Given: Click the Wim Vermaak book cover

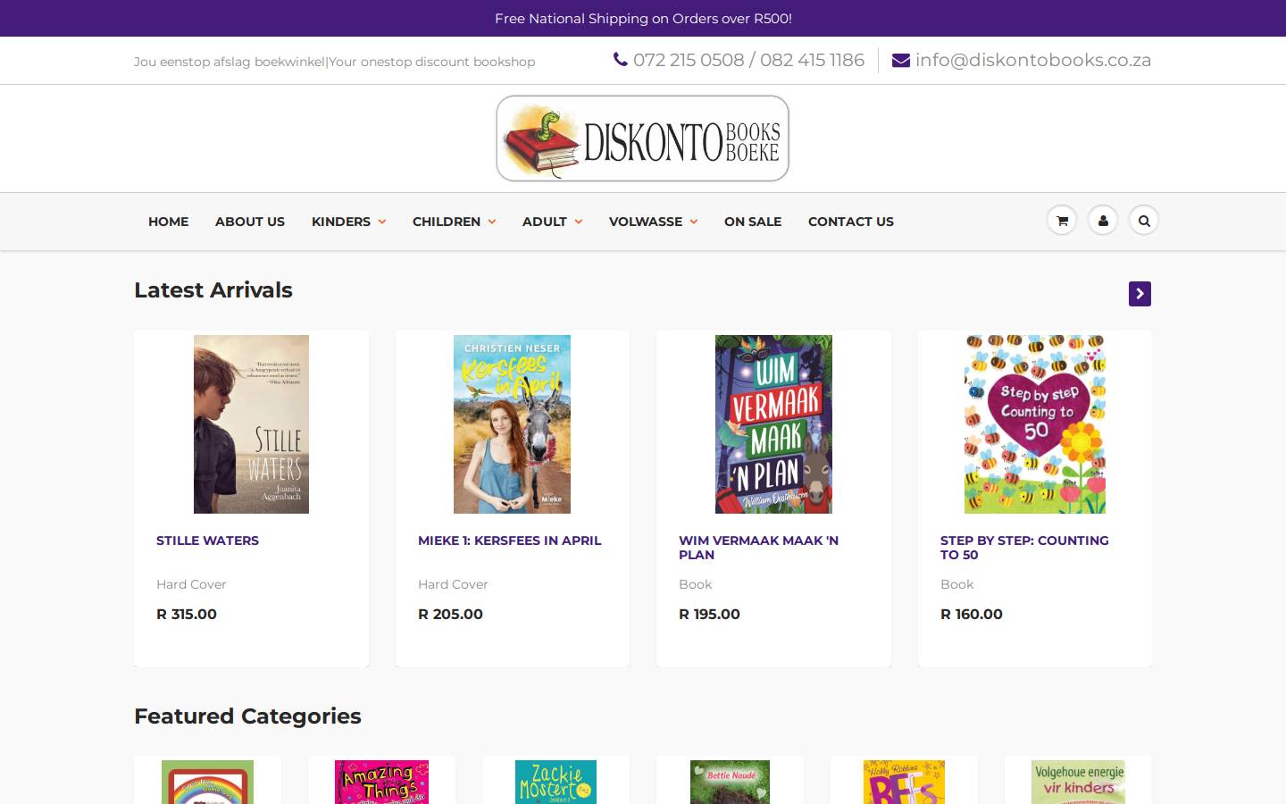Looking at the screenshot, I should tap(773, 424).
